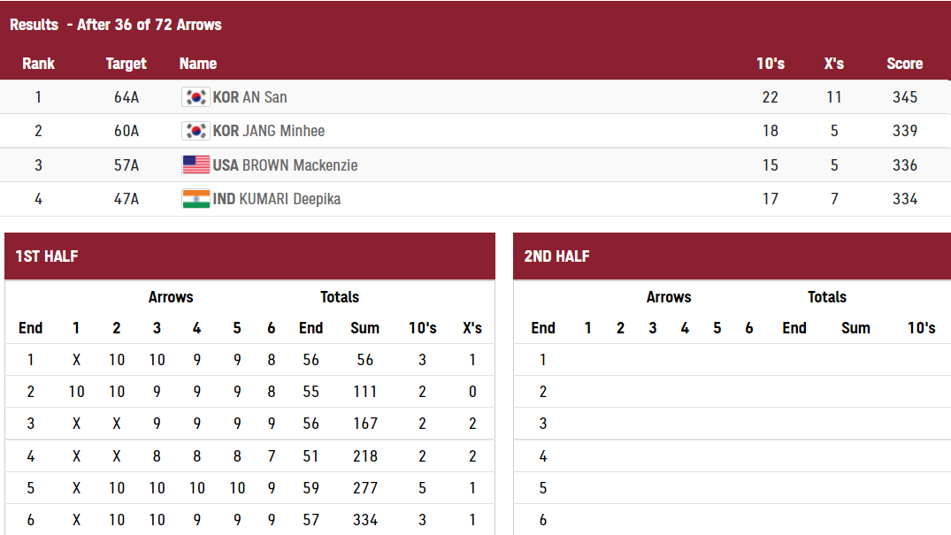Click the X's column header in results
951x535 pixels.
coord(834,64)
